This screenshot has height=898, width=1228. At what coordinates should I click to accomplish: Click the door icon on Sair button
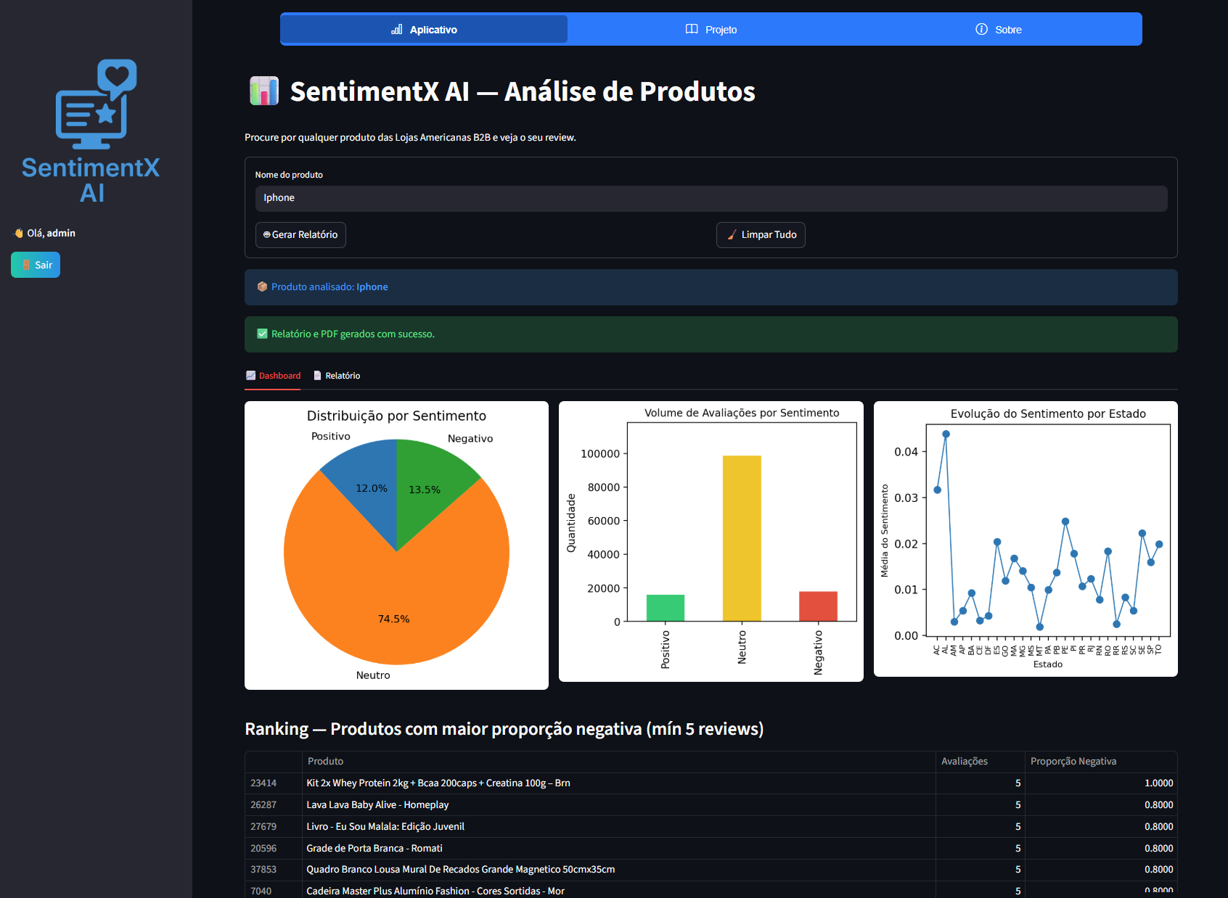point(25,265)
